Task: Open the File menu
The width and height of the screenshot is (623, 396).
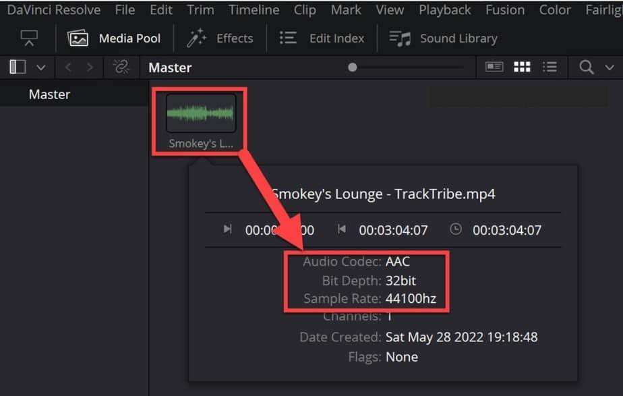Action: tap(125, 10)
